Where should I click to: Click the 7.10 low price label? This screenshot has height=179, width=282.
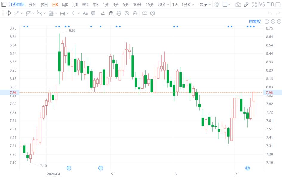pos(43,166)
